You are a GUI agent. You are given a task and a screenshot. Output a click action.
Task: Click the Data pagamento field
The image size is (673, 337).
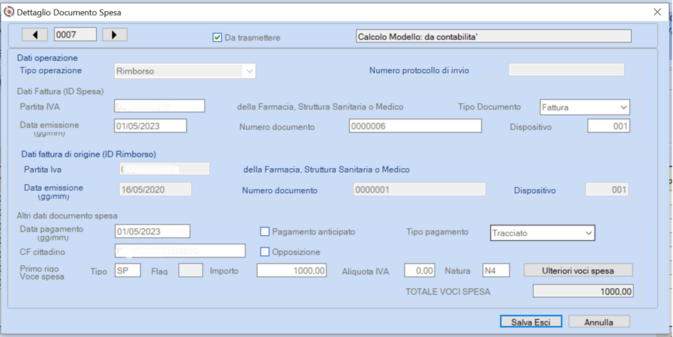tap(153, 231)
